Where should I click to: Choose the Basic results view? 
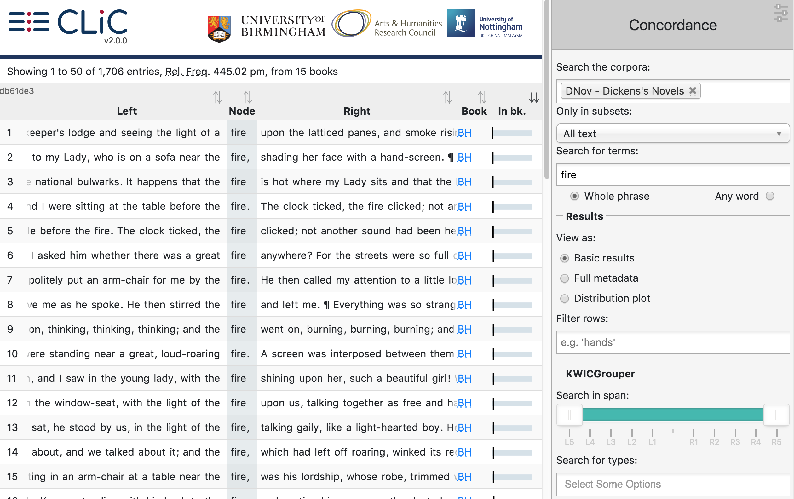coord(565,258)
